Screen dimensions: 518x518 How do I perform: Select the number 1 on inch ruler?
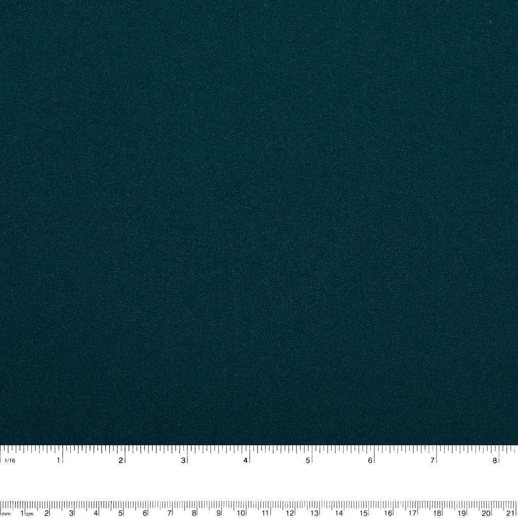59,460
